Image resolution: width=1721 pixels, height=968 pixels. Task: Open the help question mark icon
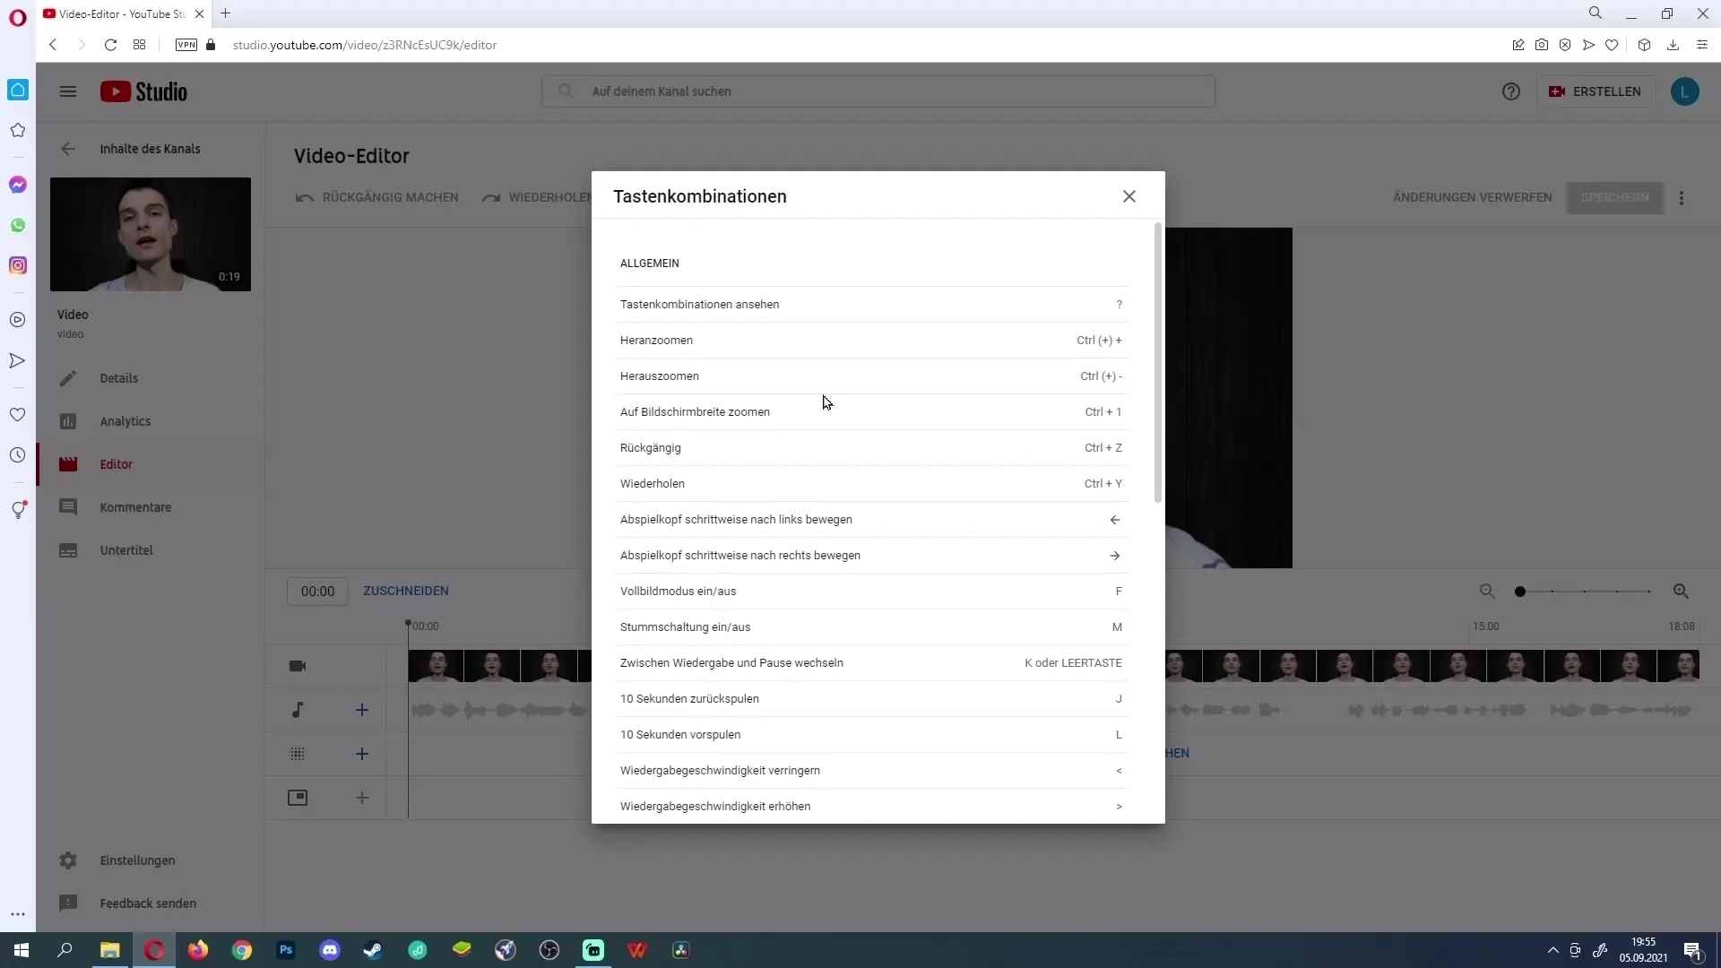click(1510, 91)
